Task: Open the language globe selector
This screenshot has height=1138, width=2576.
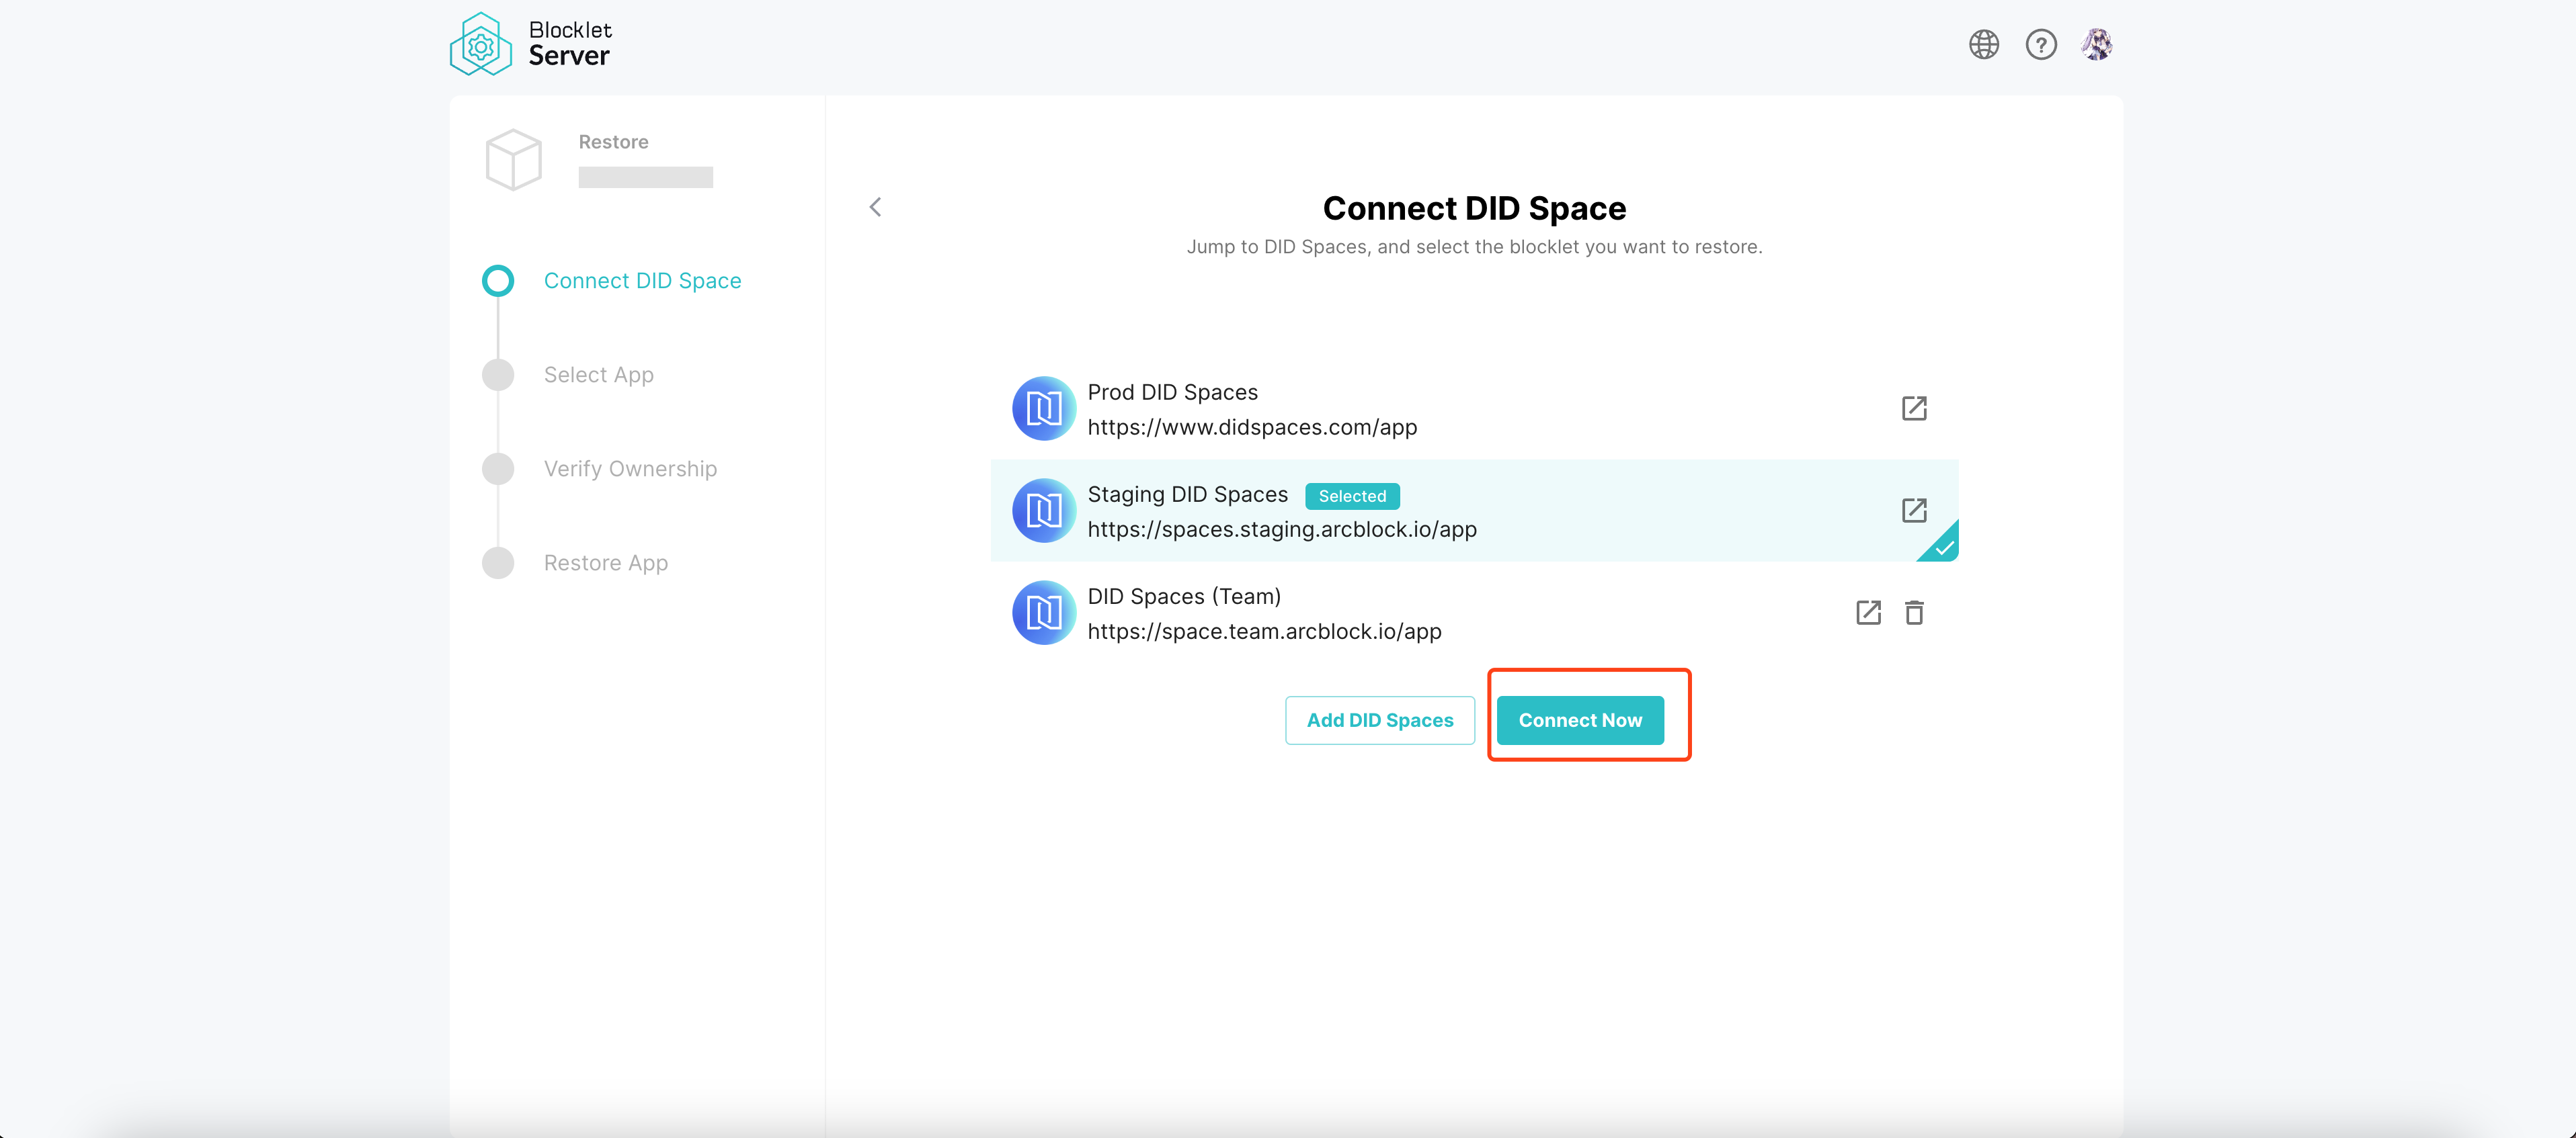Action: [1984, 44]
